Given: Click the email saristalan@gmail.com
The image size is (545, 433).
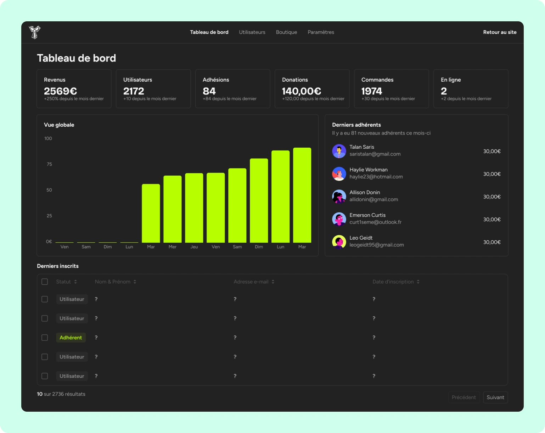Looking at the screenshot, I should tap(375, 154).
